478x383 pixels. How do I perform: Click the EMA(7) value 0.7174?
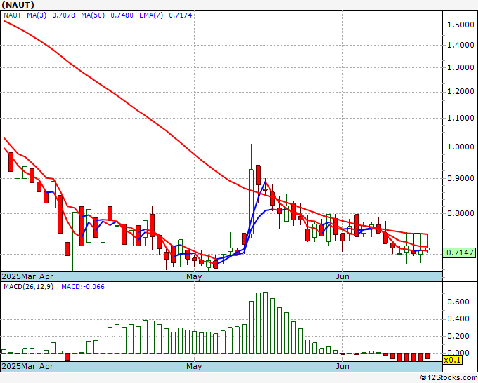point(181,15)
